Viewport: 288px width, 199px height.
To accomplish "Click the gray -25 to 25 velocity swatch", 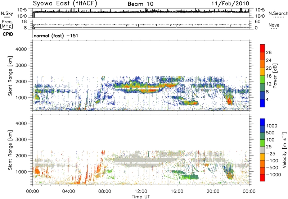I will pos(262,150).
